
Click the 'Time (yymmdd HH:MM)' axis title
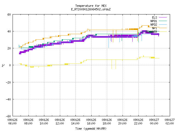point(91,129)
